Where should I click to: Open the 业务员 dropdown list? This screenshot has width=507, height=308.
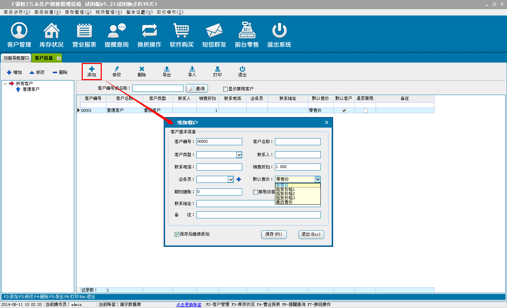click(x=231, y=179)
